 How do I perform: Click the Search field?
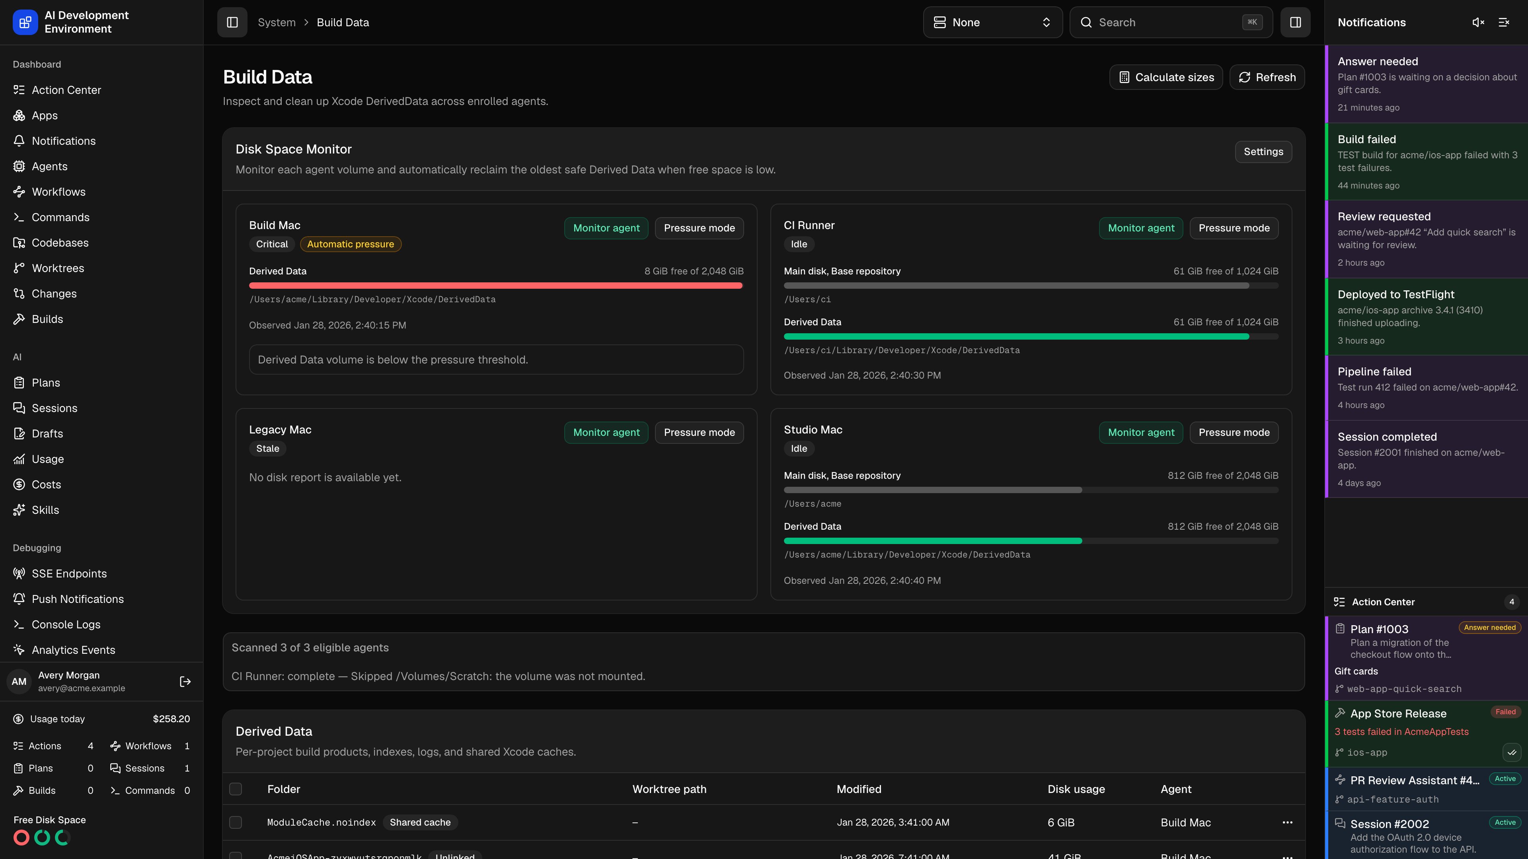(x=1171, y=23)
